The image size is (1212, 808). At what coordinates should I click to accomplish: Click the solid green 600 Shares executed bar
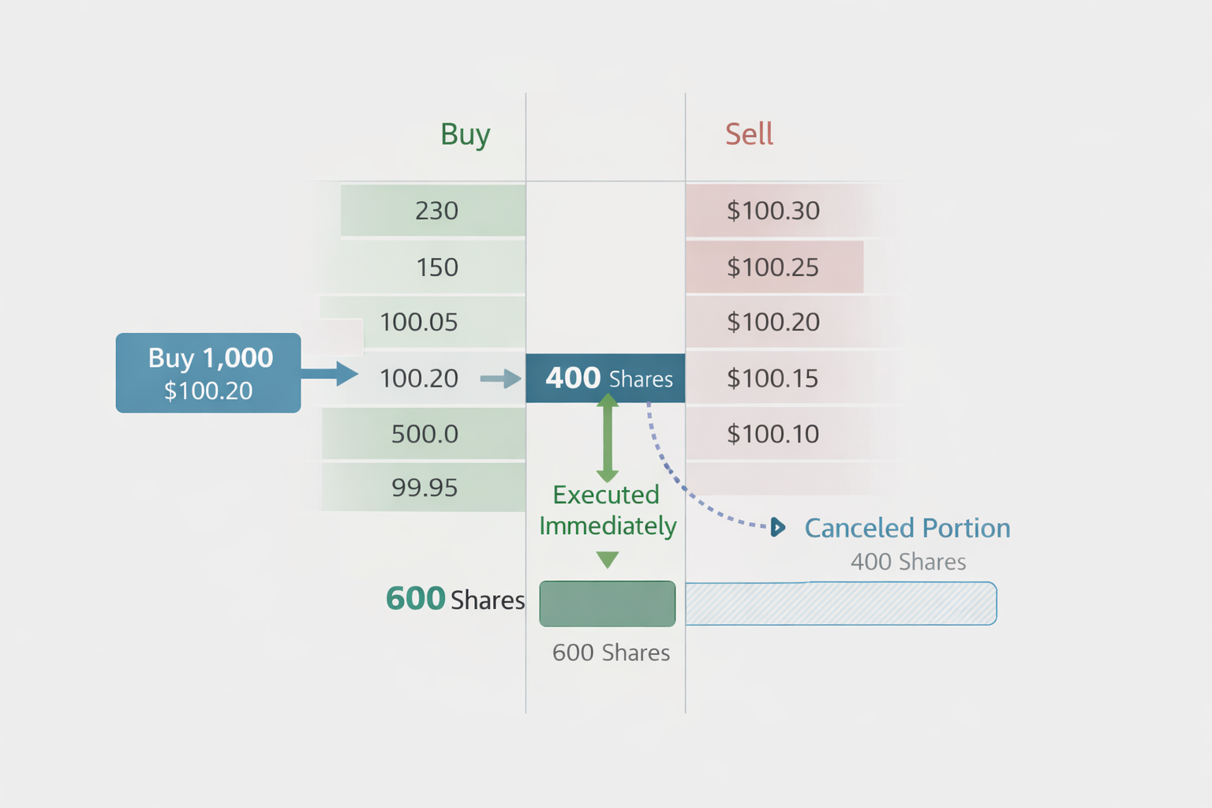(x=607, y=604)
